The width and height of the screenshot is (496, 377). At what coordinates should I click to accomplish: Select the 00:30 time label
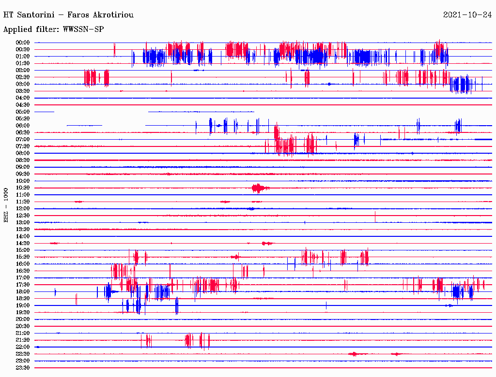pos(23,50)
